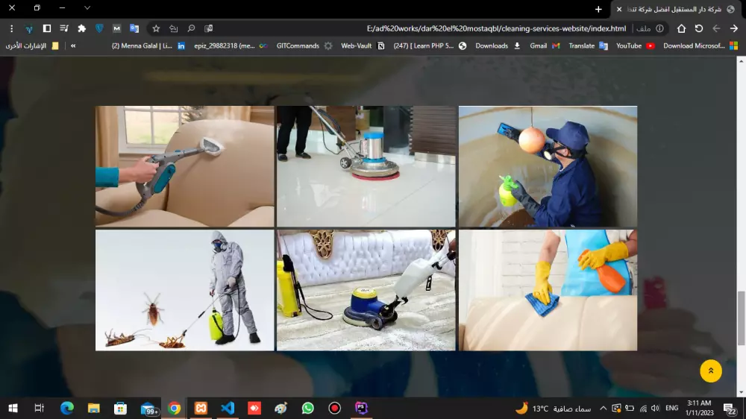Click the page vertical scrollbar thumb

(x=741, y=318)
